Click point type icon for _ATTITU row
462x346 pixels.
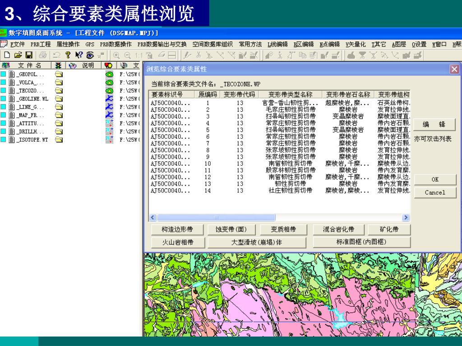coord(109,123)
